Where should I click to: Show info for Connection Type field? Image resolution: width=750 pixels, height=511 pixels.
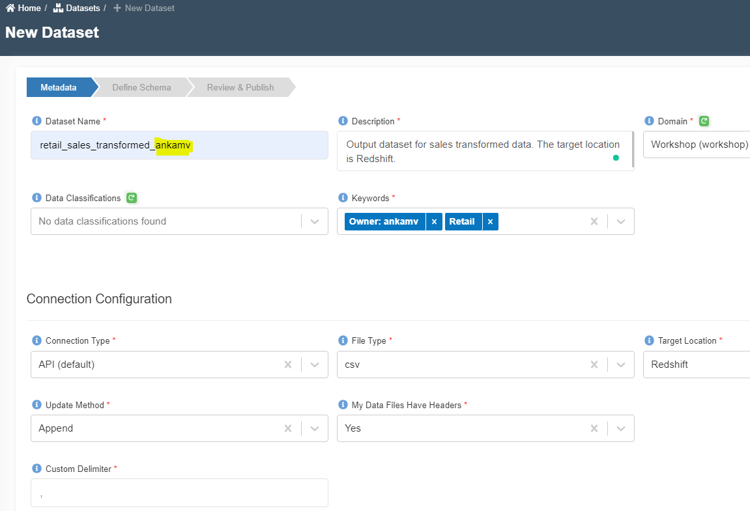(36, 340)
